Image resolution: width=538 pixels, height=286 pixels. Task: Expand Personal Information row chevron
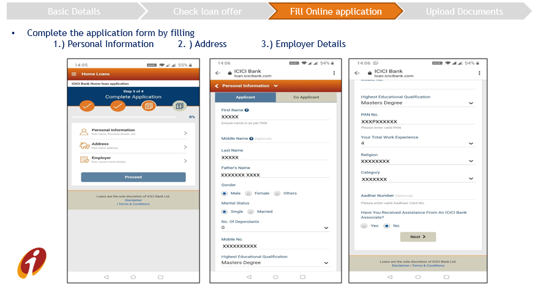click(x=185, y=133)
